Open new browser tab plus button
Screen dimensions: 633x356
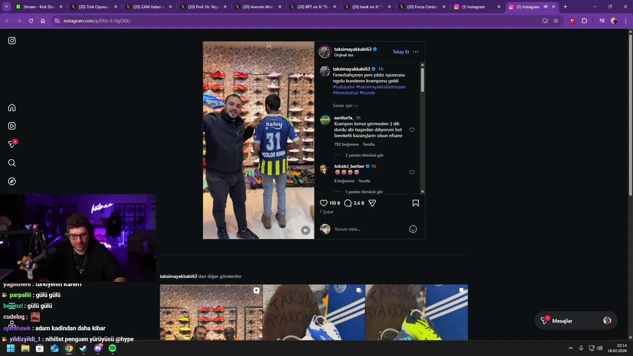[x=565, y=7]
